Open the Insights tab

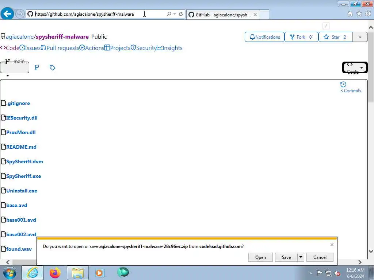click(x=169, y=48)
